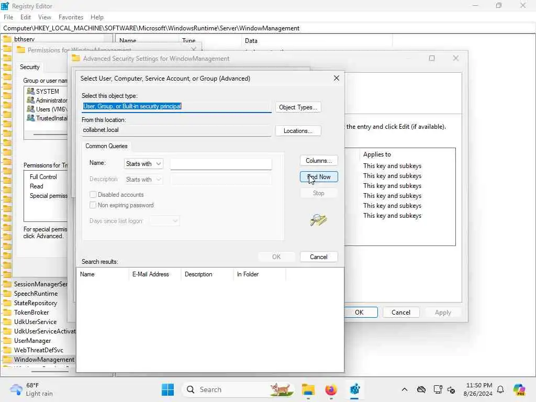Click the object type field 'User, Group, or Built-in security principal'
The image size is (536, 402).
pos(176,107)
